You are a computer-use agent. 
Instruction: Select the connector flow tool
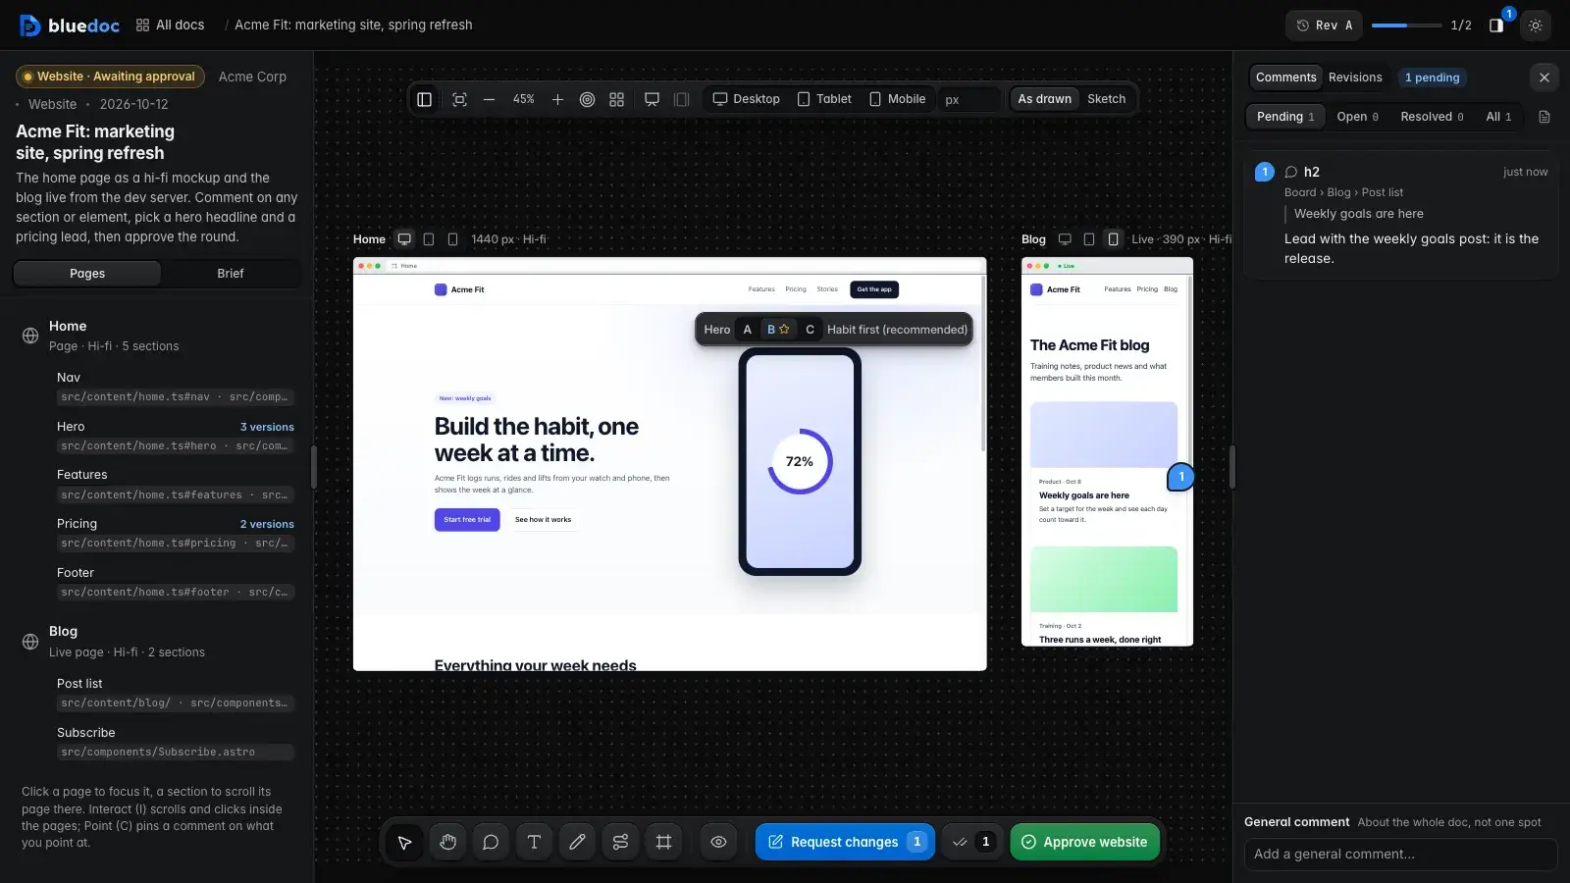[x=620, y=842]
